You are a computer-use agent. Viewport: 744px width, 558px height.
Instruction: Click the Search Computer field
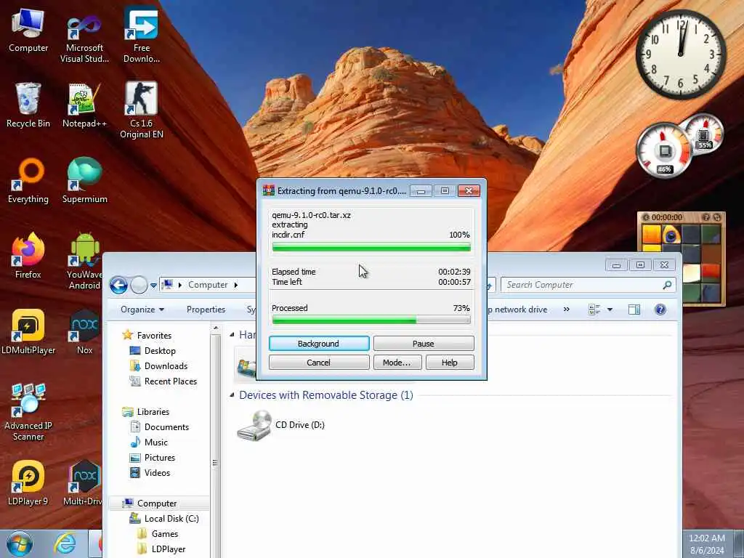tap(589, 285)
